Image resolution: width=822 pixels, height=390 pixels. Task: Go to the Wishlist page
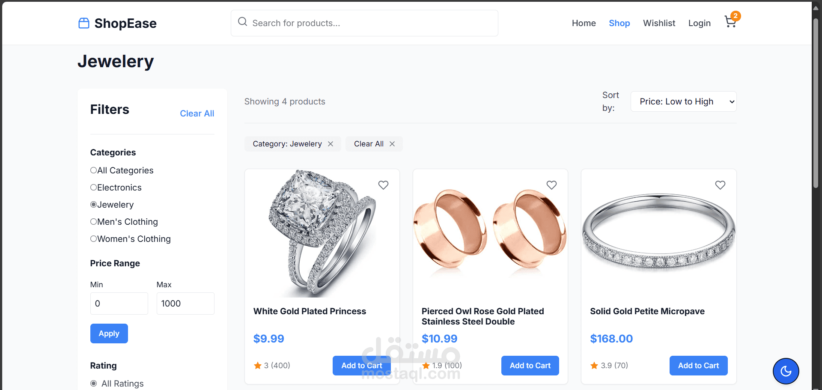click(x=659, y=23)
